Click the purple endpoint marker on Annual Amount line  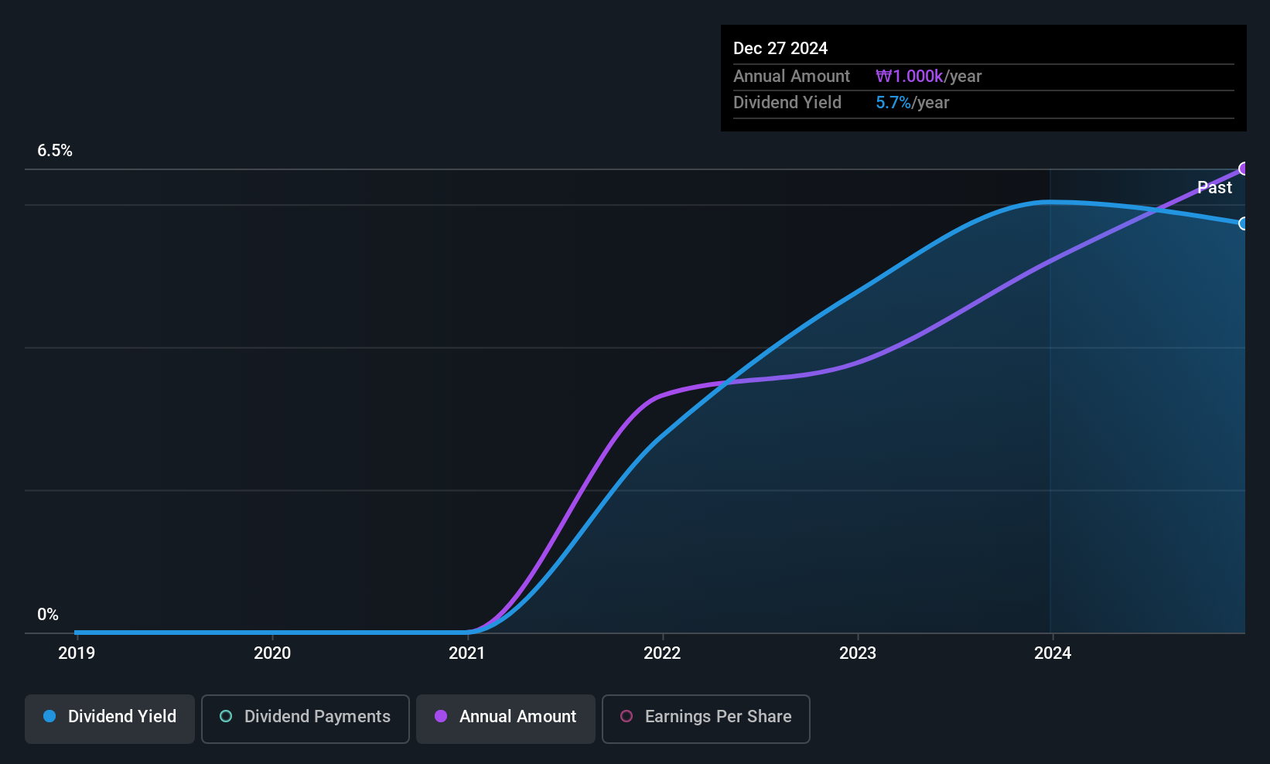coord(1244,169)
